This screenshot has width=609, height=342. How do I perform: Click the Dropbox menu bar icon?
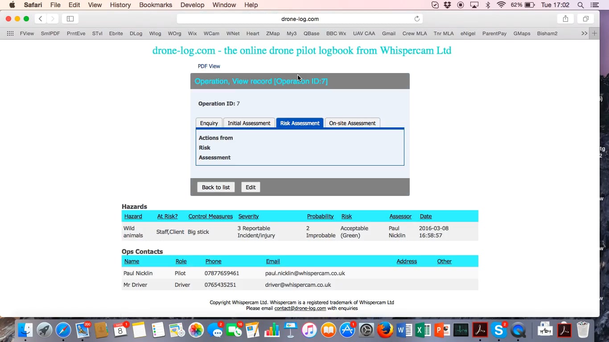[x=448, y=5]
